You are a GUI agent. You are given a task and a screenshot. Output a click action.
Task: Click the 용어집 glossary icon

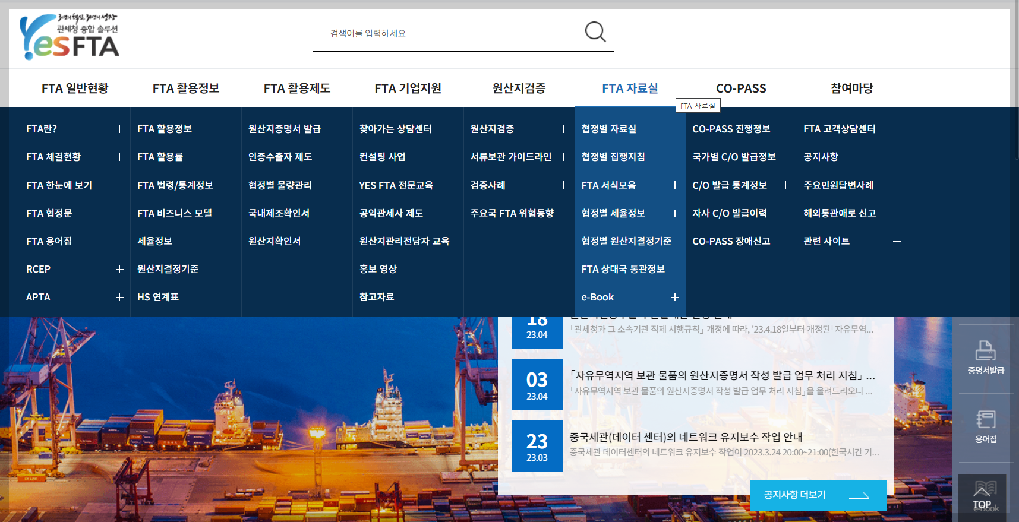[986, 426]
